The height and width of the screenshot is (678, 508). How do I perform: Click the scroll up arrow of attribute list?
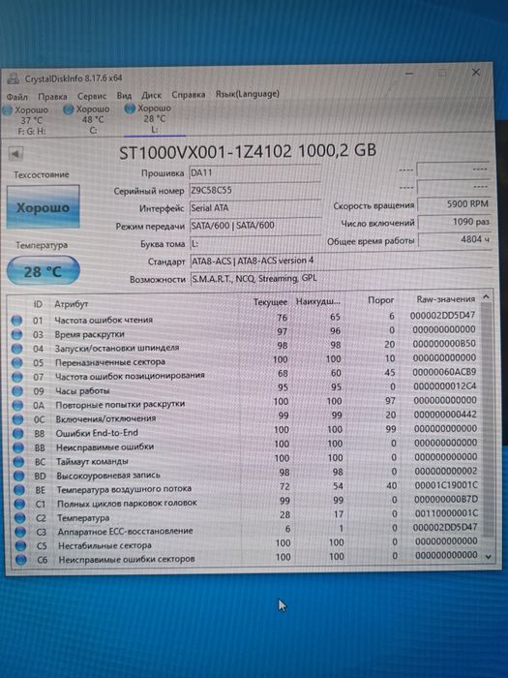486,297
